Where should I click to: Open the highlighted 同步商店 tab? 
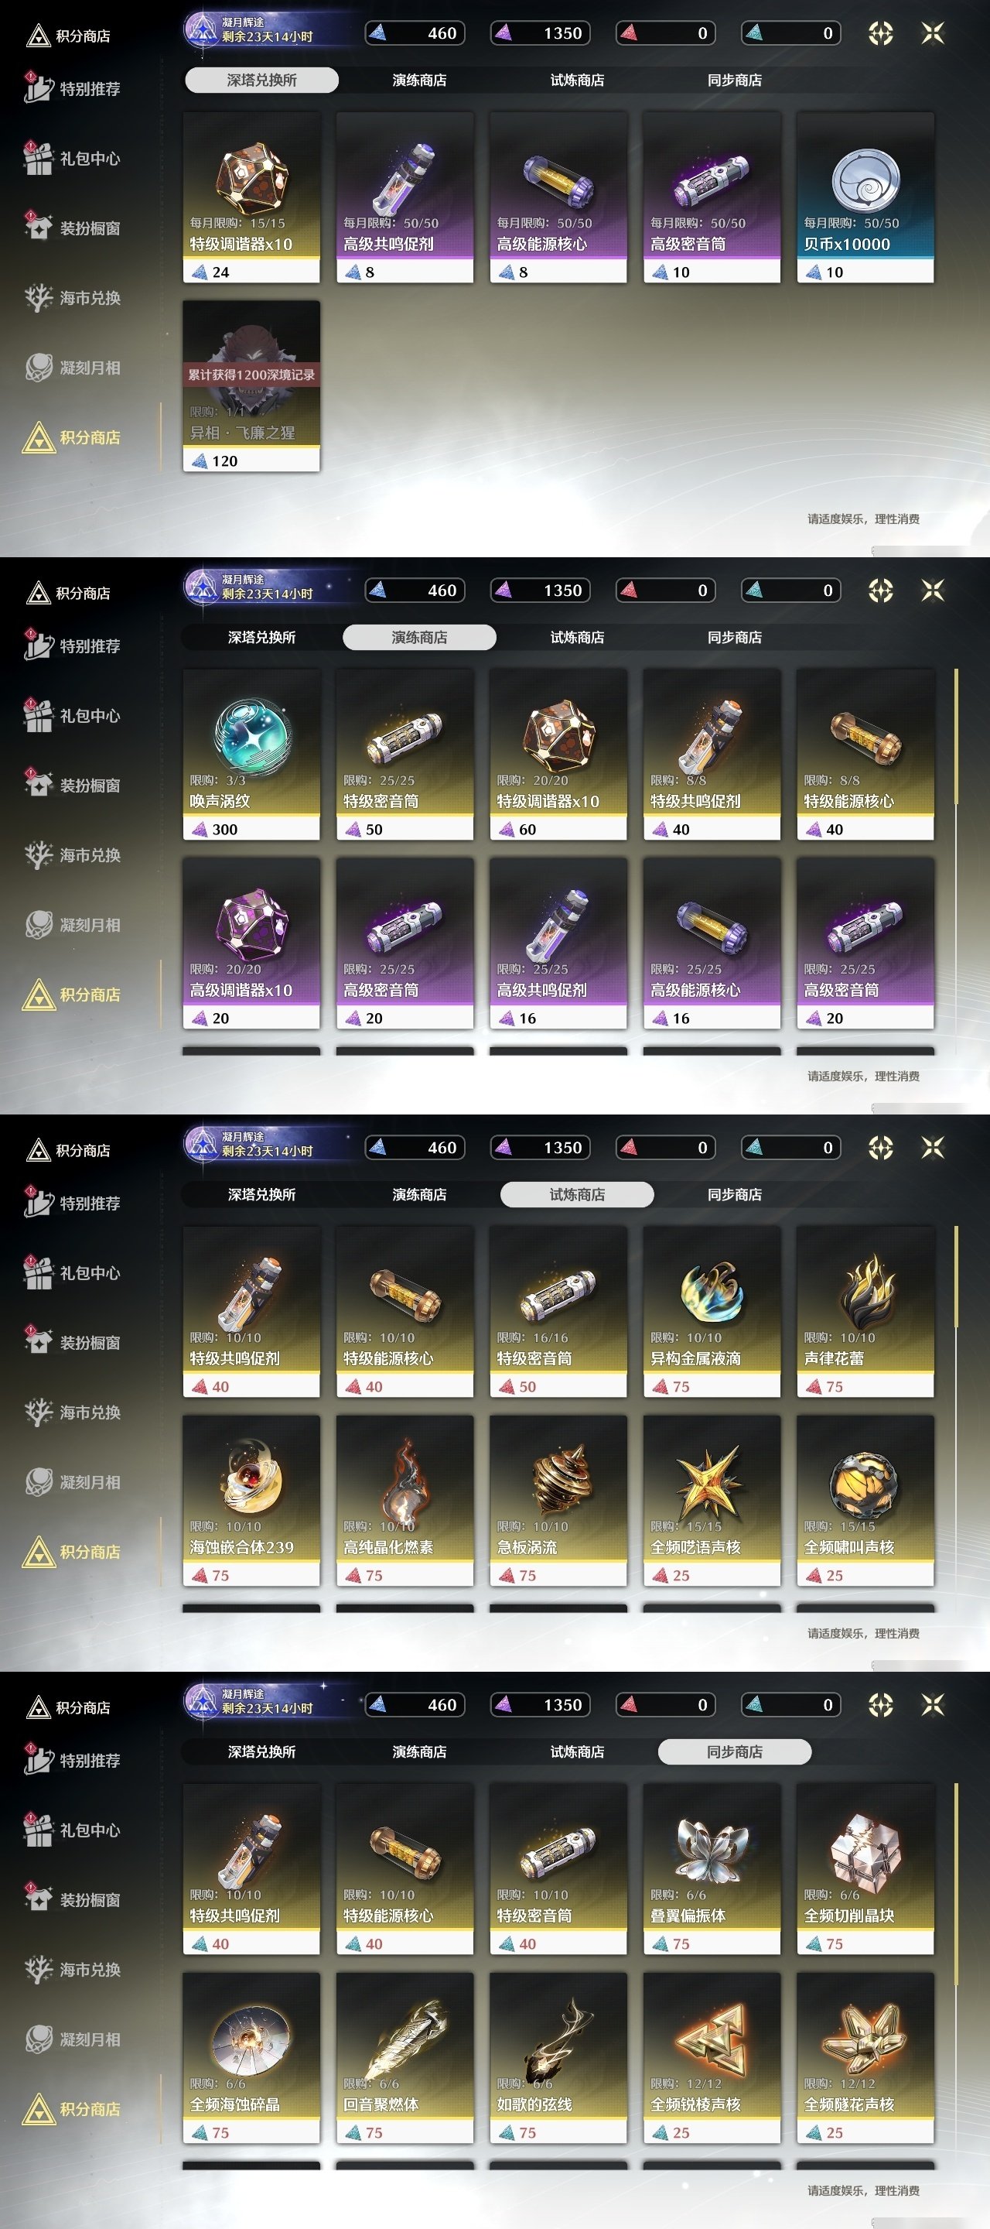(734, 1752)
